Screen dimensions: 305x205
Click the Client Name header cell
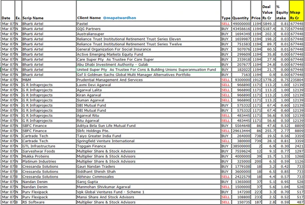click(148, 11)
